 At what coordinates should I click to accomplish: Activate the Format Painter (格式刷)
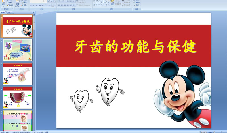[10, 5]
